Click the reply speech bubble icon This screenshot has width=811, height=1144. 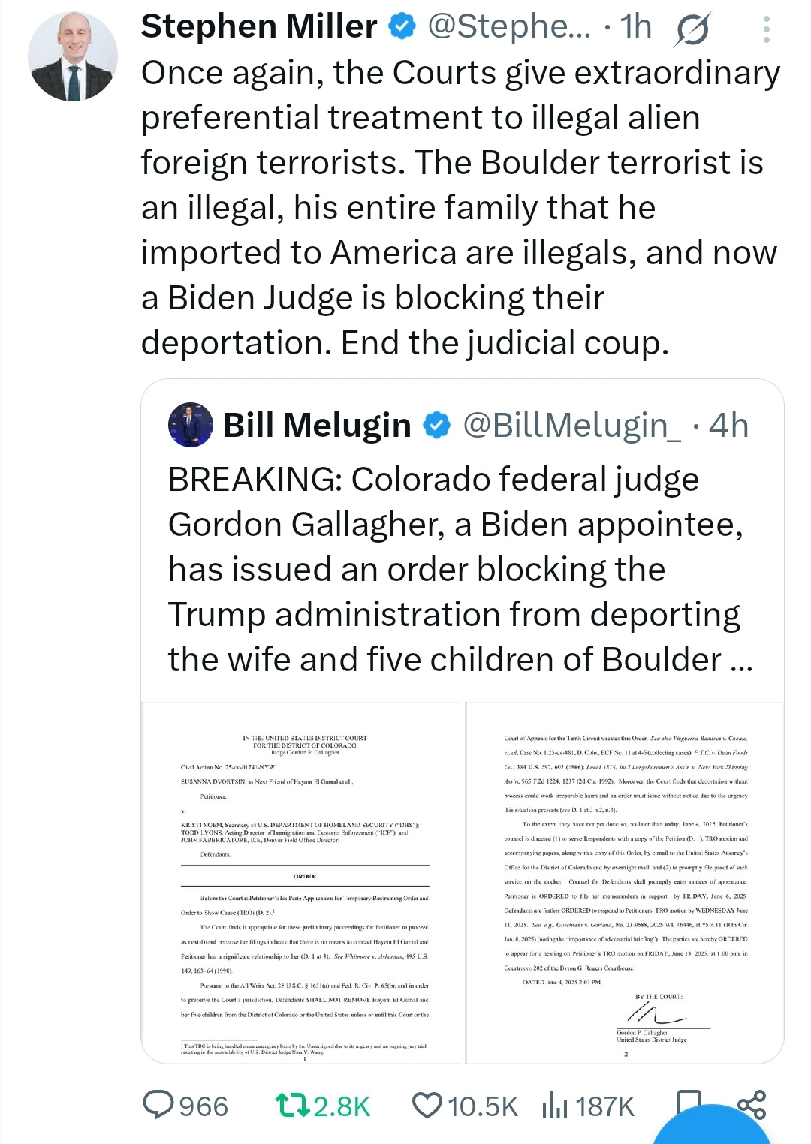(x=158, y=1105)
